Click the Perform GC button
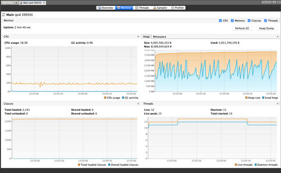 [242, 28]
